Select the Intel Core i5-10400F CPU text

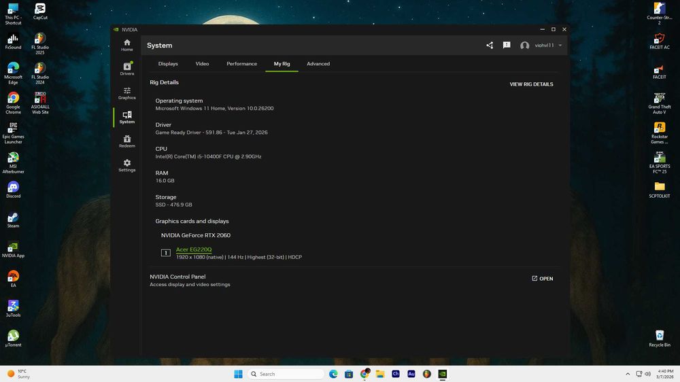click(x=208, y=156)
